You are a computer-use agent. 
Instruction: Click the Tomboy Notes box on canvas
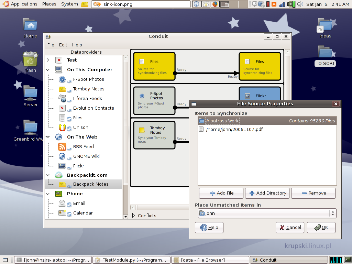(154, 135)
